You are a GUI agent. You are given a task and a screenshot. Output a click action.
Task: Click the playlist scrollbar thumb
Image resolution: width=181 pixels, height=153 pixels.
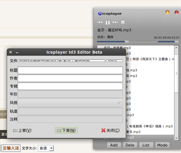(x=176, y=73)
